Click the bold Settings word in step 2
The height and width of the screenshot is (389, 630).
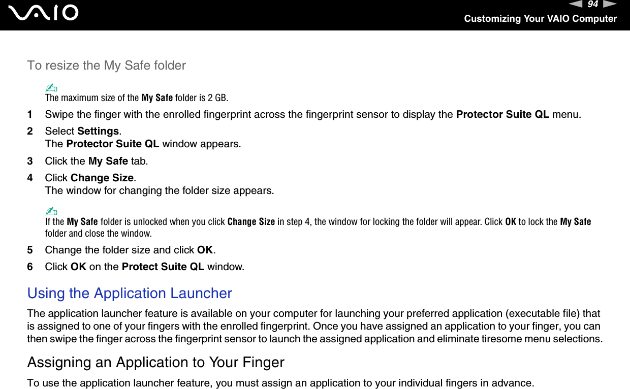[99, 131]
